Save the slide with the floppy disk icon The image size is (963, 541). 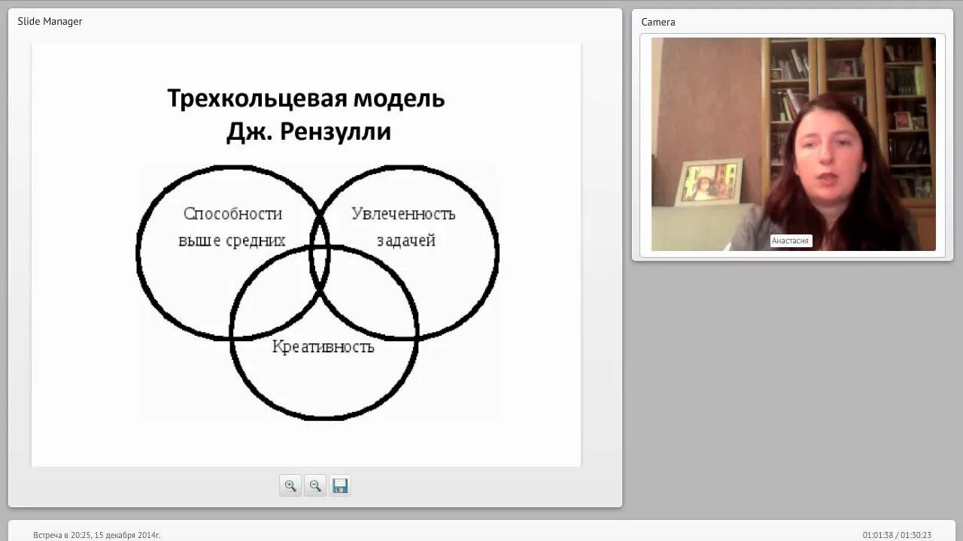340,485
